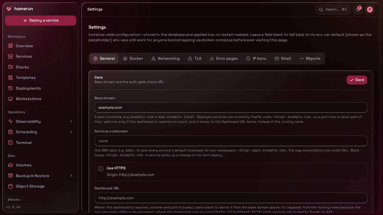The height and width of the screenshot is (215, 383).
Task: Open the IP bans tab
Action: pos(256,59)
